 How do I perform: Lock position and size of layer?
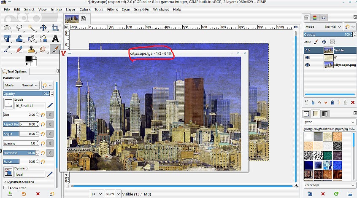324,42
